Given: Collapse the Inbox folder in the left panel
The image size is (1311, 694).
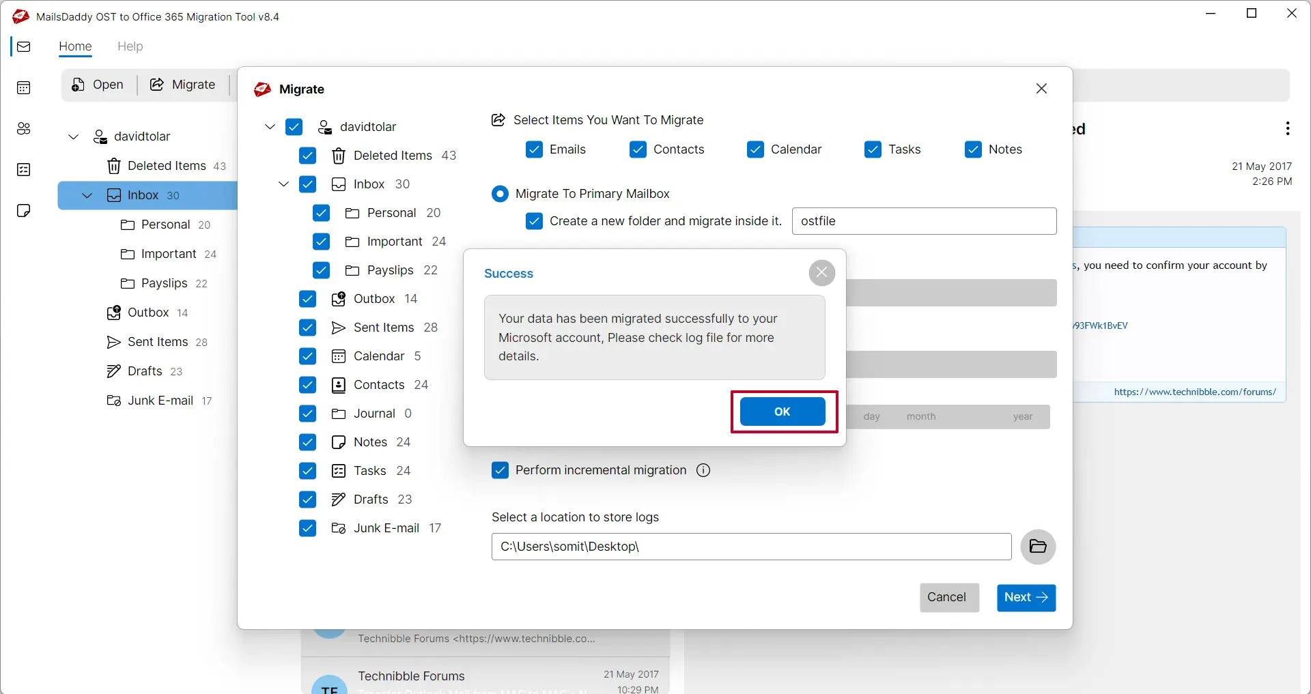Looking at the screenshot, I should (x=86, y=195).
